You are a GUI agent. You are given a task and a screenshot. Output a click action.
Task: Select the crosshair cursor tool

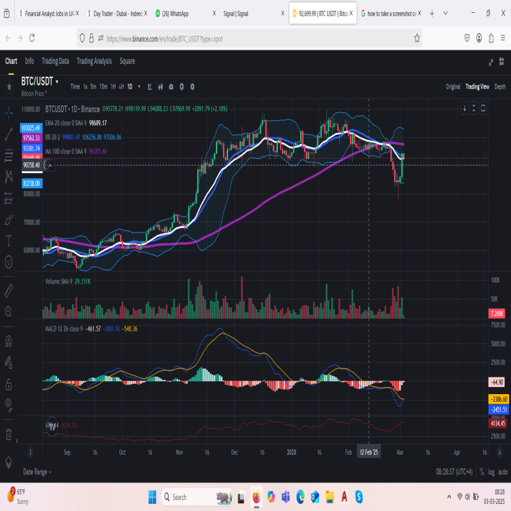pyautogui.click(x=9, y=113)
